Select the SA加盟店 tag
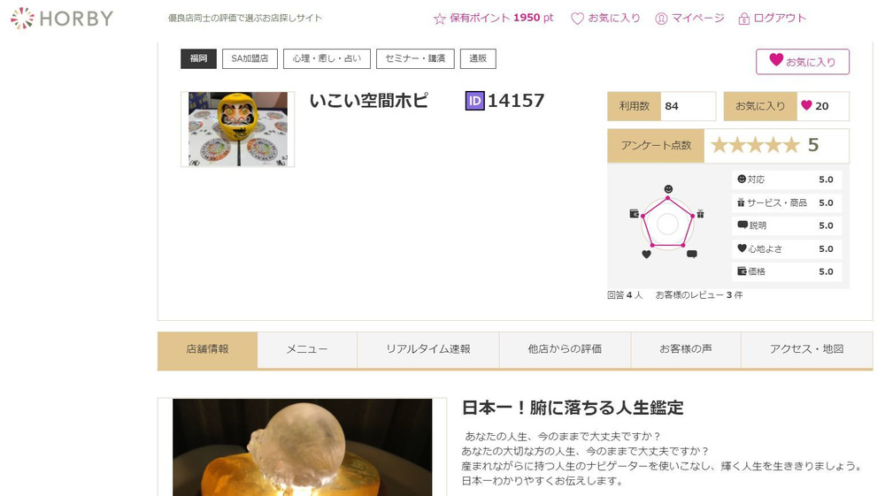885x496 pixels. (250, 59)
